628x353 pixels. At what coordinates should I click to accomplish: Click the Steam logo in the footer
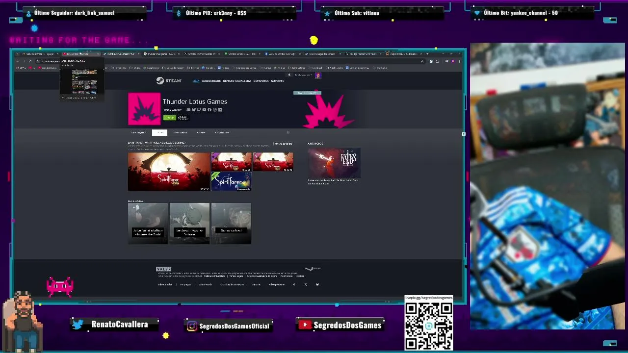[313, 269]
